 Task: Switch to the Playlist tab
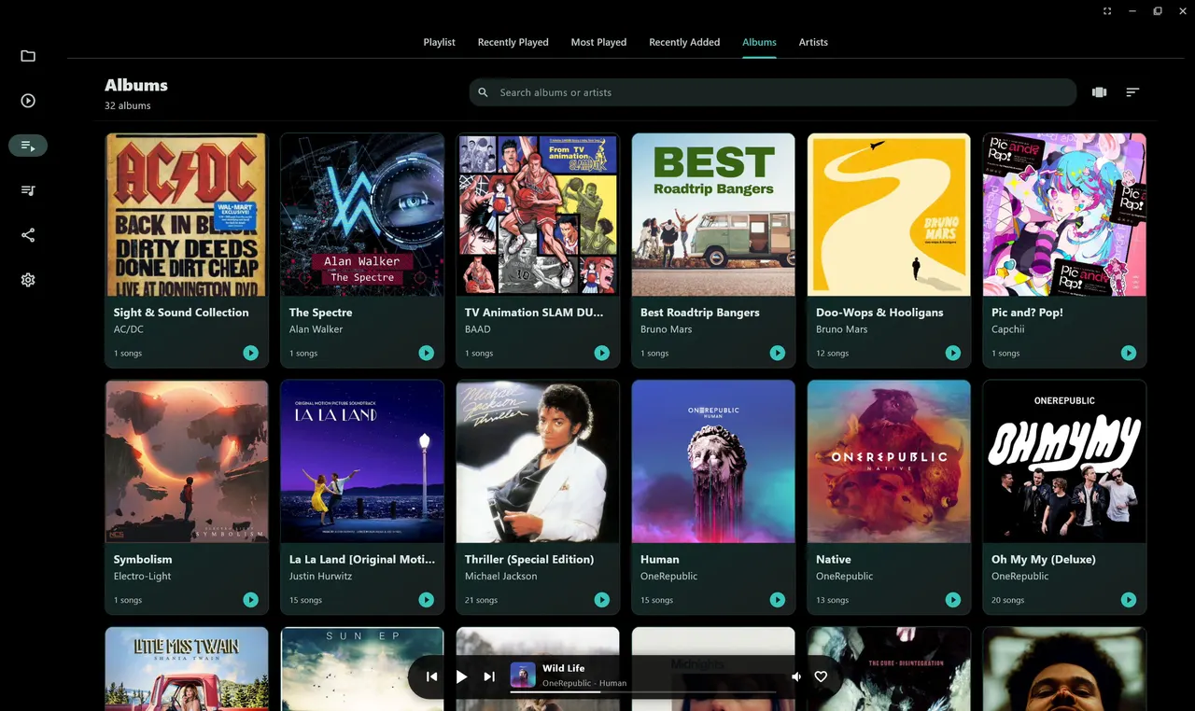[439, 42]
